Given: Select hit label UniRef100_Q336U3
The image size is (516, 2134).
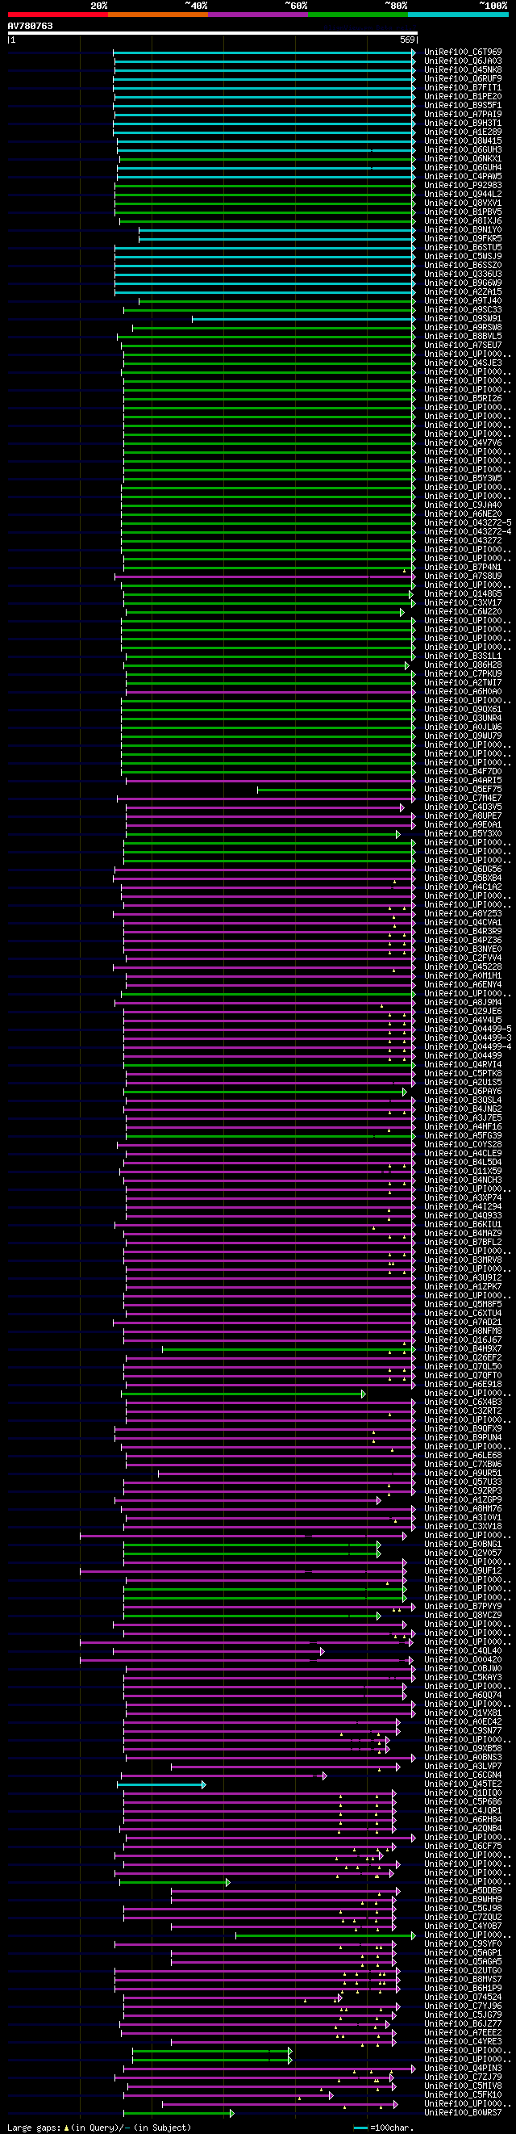Looking at the screenshot, I should point(463,275).
